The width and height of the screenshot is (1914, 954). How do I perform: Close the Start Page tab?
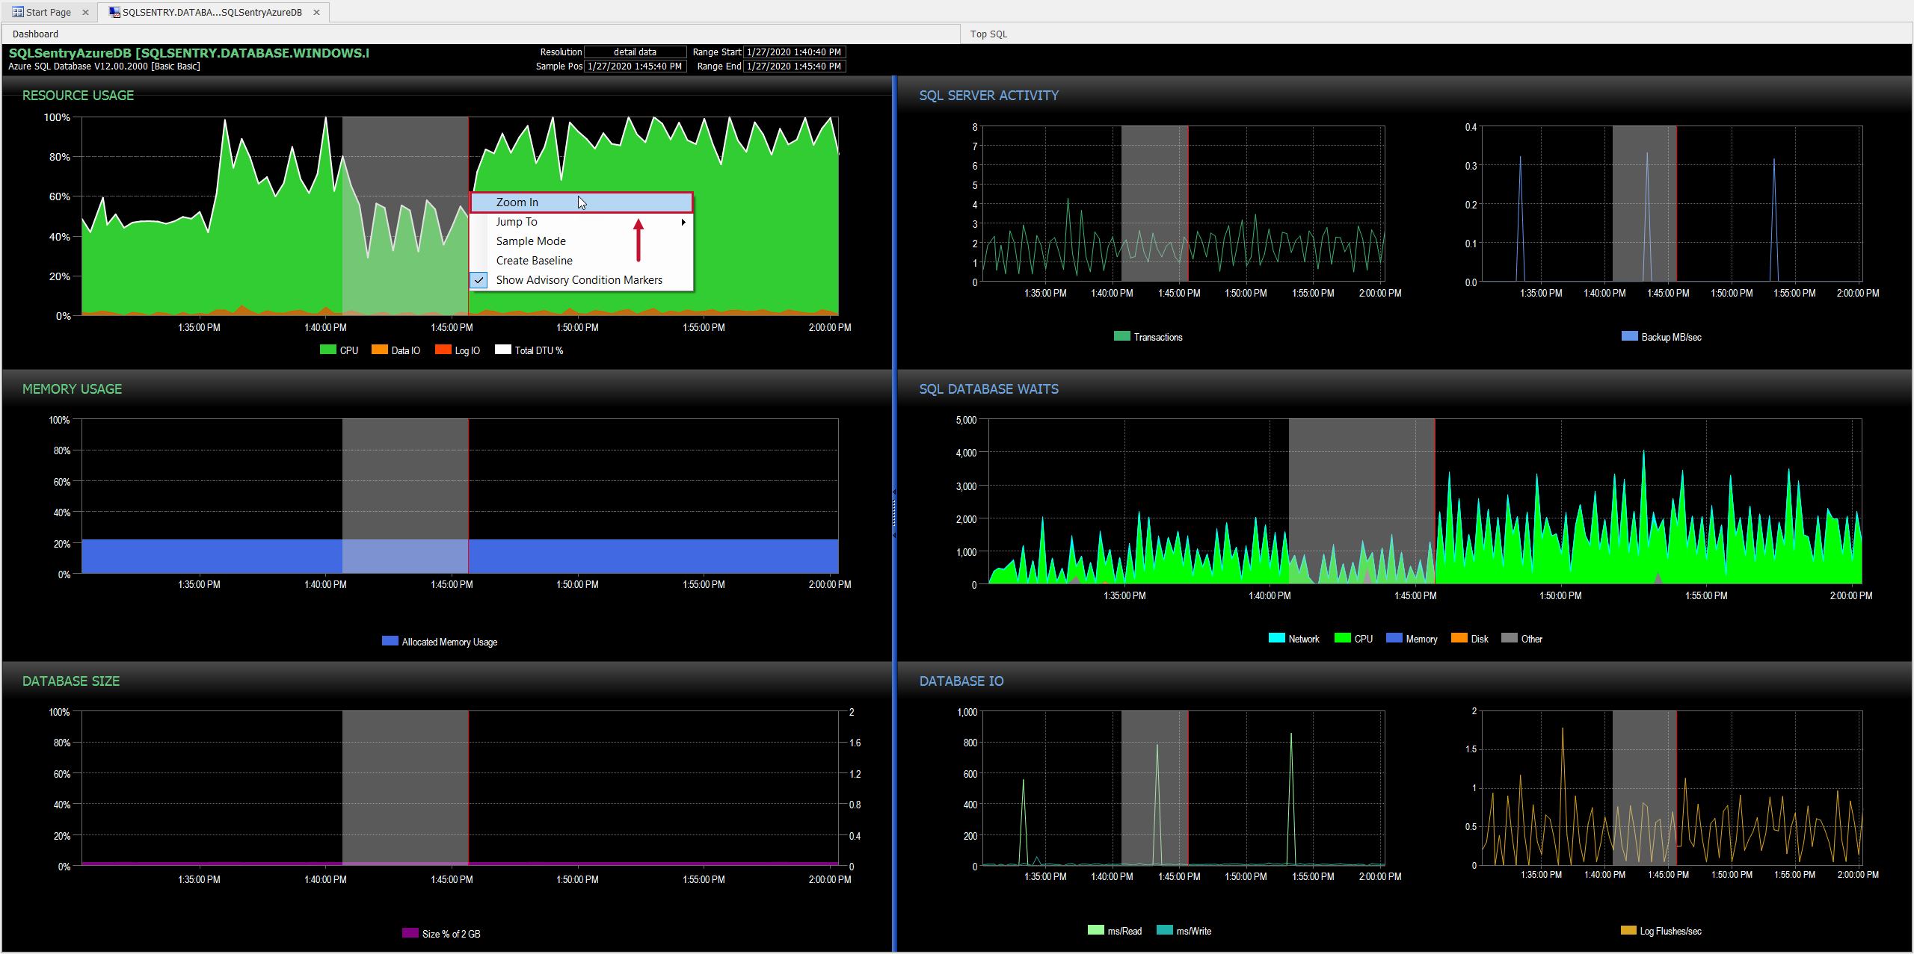85,12
